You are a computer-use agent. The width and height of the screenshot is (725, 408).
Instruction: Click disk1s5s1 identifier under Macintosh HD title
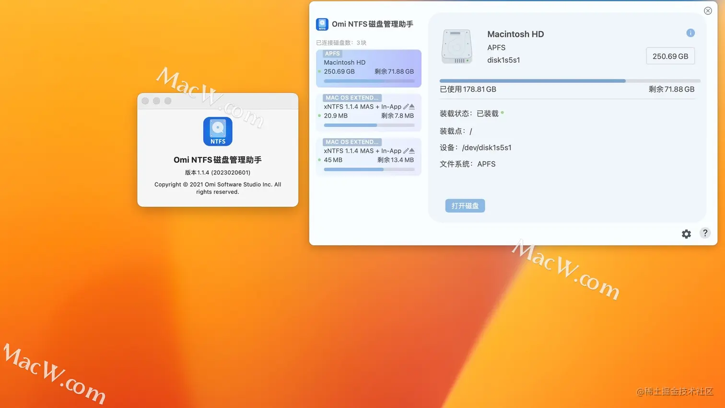(503, 60)
